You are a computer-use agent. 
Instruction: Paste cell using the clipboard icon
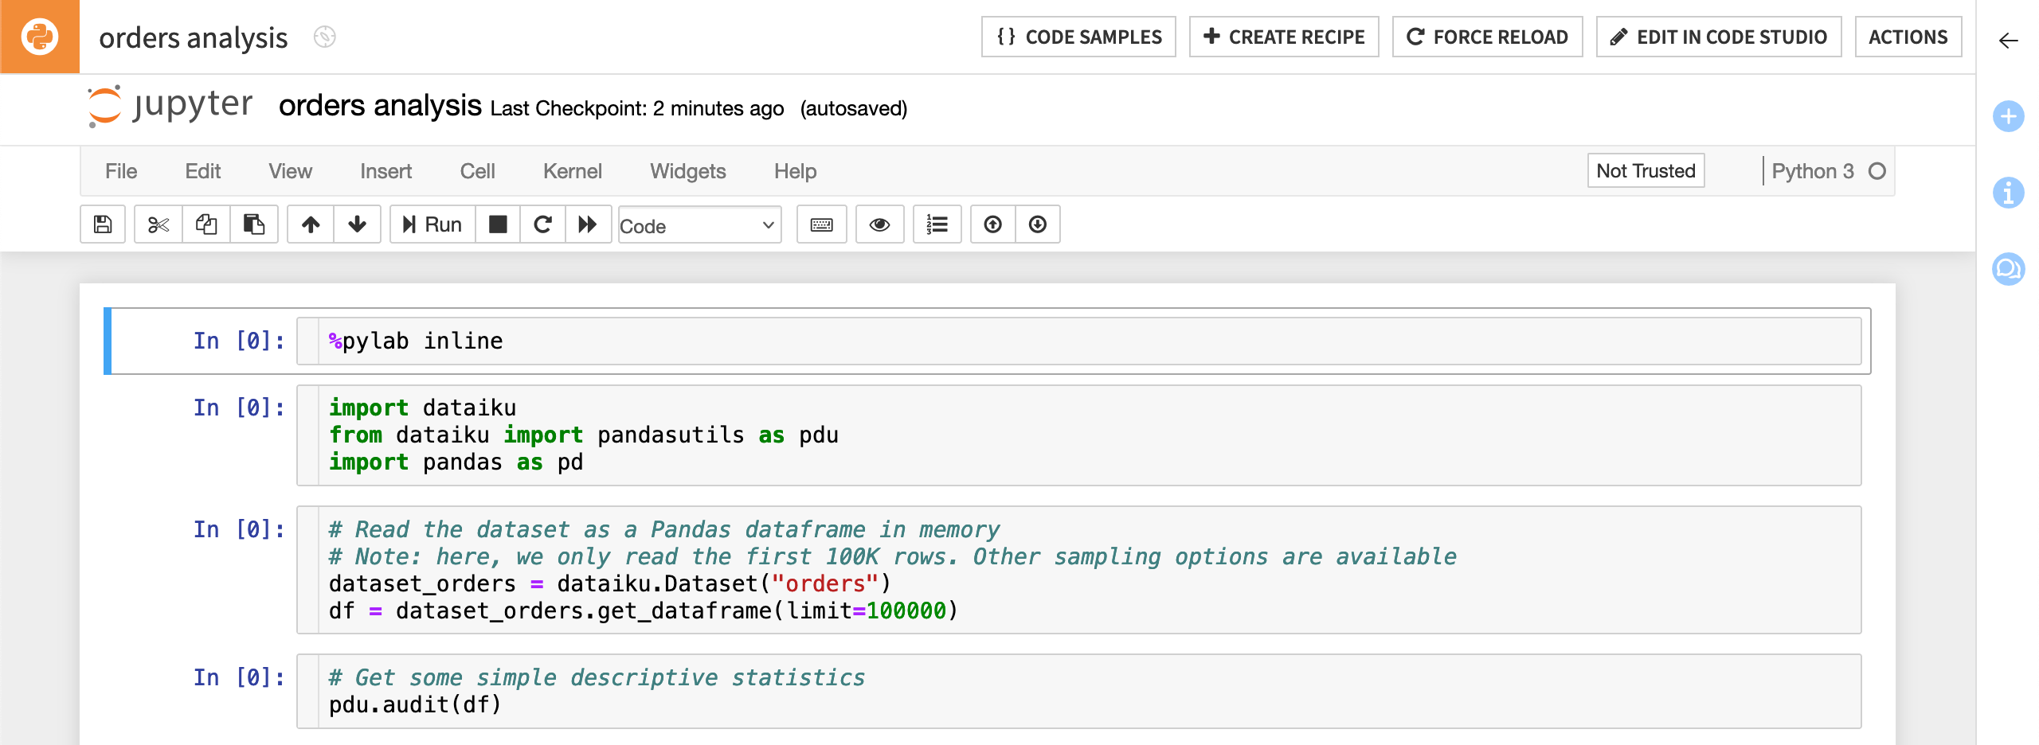[x=253, y=224]
